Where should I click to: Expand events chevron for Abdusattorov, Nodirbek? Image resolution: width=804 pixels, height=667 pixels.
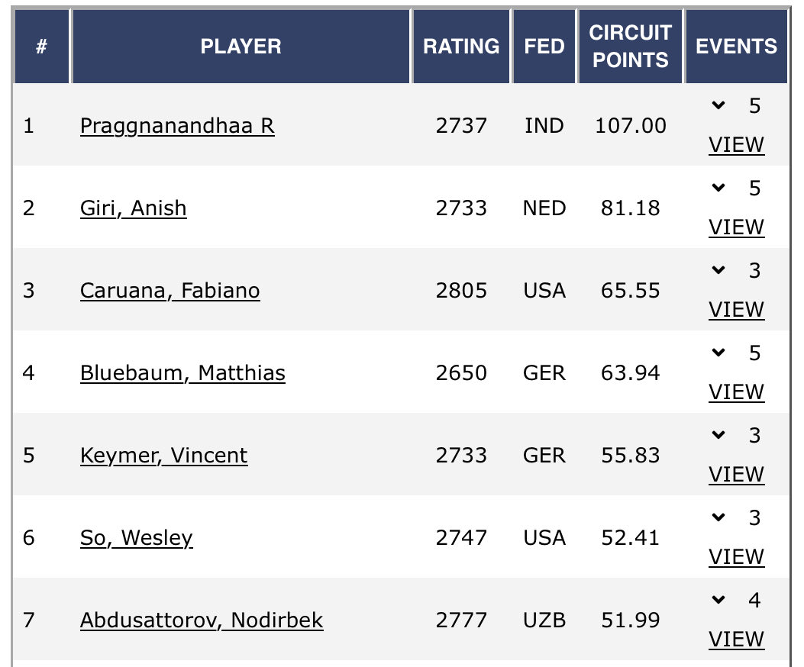pyautogui.click(x=718, y=601)
